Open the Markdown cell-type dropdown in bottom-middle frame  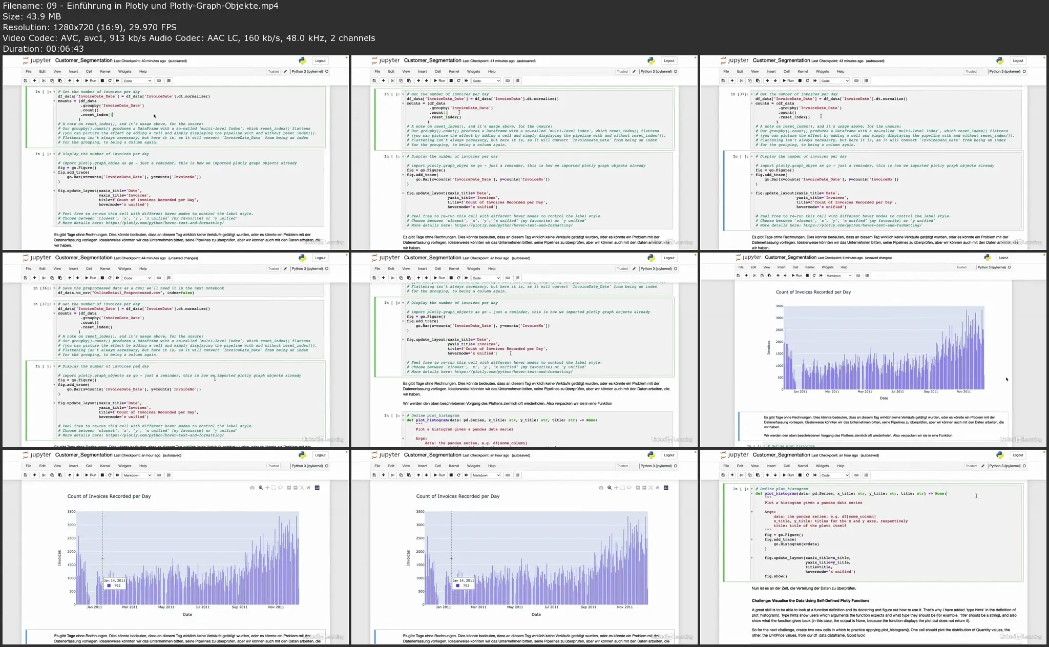486,475
